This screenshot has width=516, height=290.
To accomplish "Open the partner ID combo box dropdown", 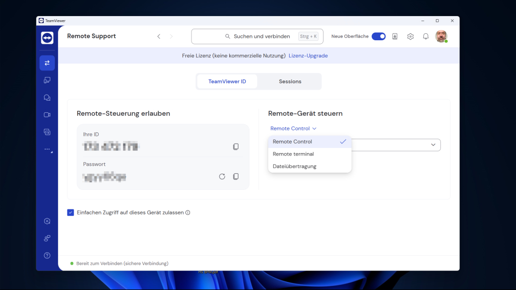I will point(433,144).
